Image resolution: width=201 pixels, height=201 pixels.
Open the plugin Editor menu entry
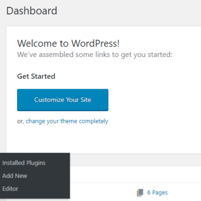point(10,189)
